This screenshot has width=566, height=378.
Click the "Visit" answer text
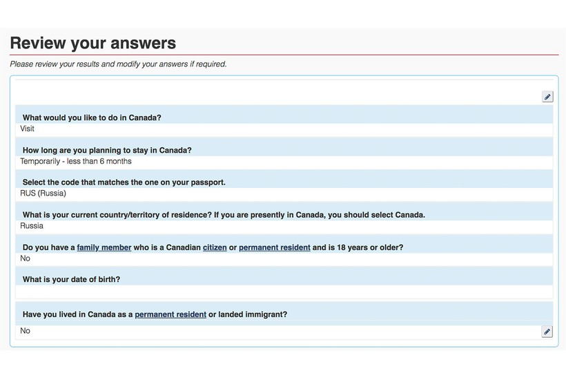pyautogui.click(x=27, y=129)
